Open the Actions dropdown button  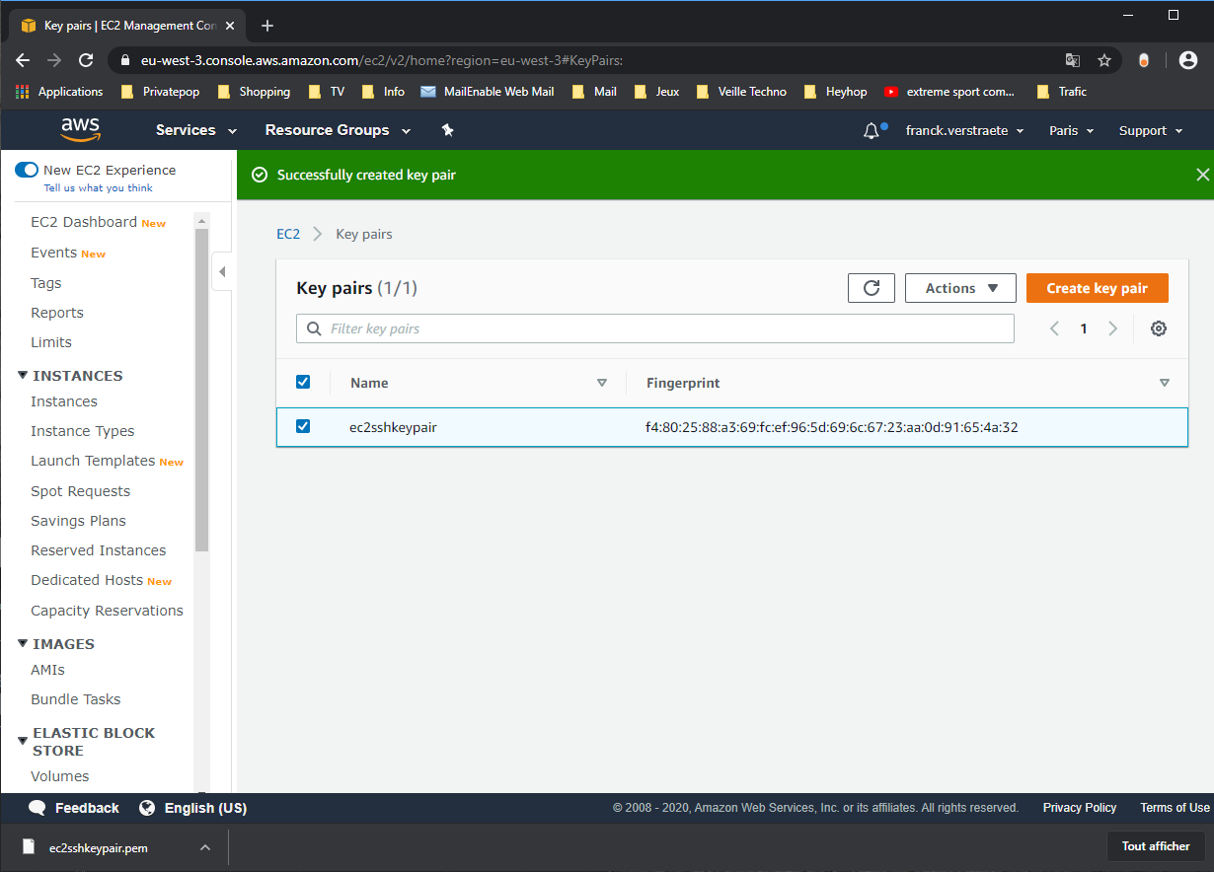[x=960, y=288]
